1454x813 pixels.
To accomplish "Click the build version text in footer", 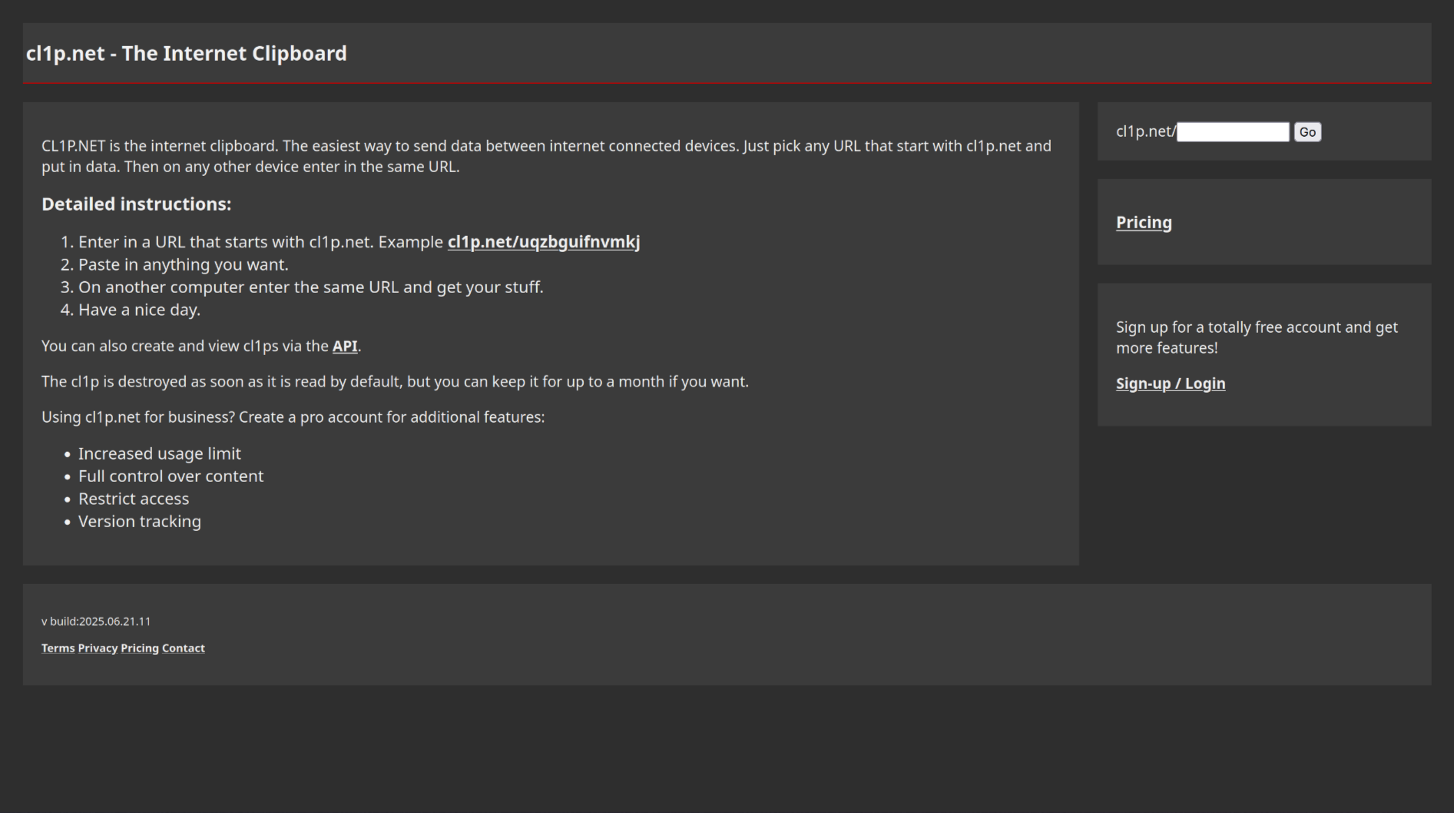I will (x=96, y=622).
